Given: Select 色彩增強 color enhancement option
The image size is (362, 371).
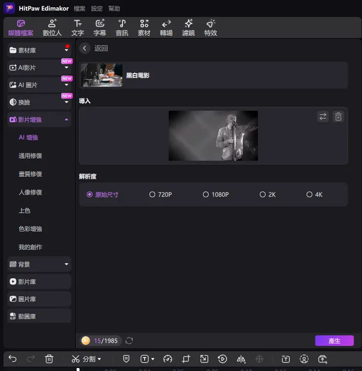Looking at the screenshot, I should (x=30, y=229).
